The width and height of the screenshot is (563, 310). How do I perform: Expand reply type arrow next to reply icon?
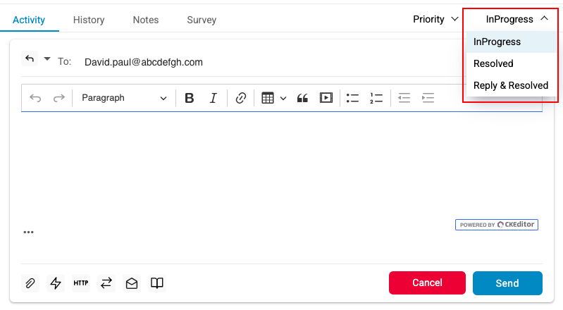tap(47, 59)
